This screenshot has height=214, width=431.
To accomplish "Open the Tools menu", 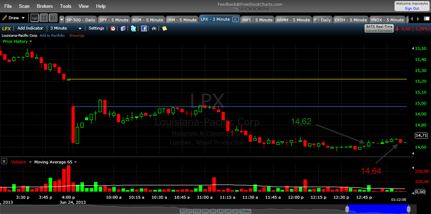I will point(66,6).
